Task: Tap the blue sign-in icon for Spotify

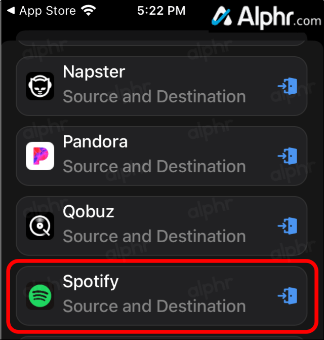Action: pyautogui.click(x=288, y=295)
